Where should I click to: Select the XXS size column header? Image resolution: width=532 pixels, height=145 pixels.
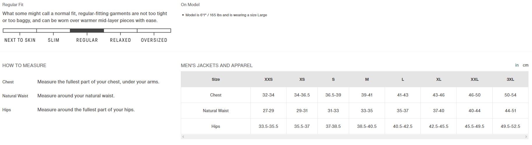[268, 79]
